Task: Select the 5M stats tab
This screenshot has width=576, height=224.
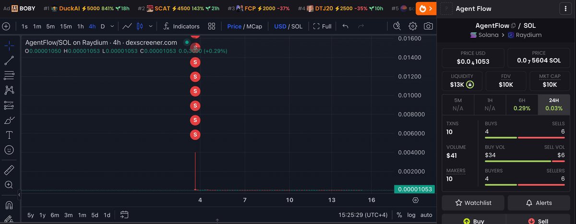Action: click(x=458, y=105)
